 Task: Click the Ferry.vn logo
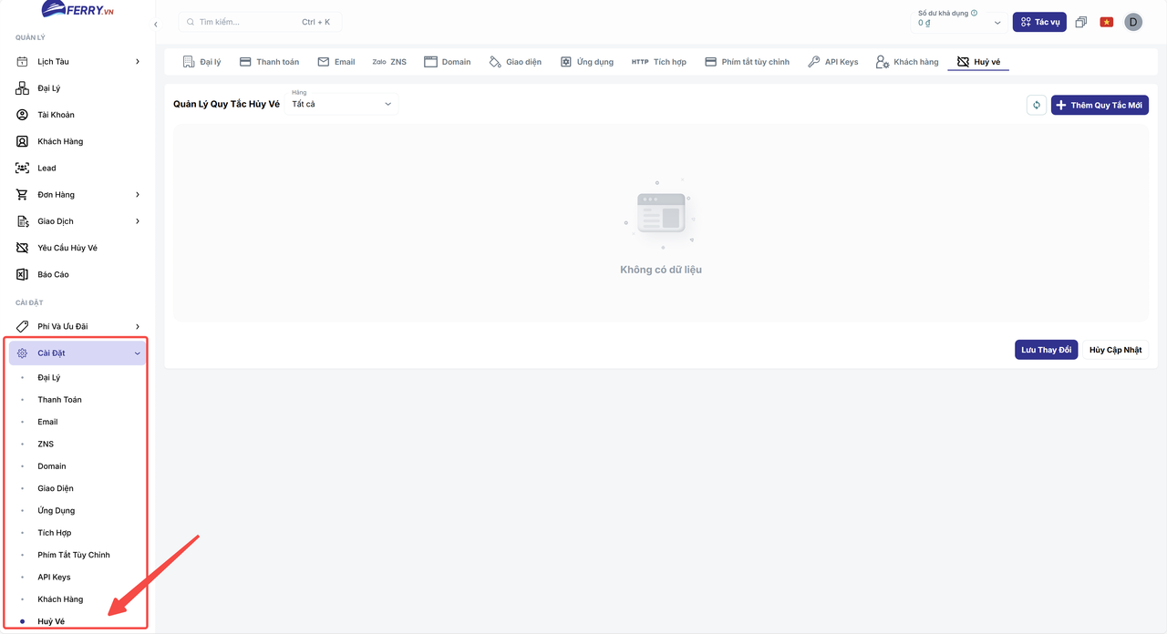(77, 10)
